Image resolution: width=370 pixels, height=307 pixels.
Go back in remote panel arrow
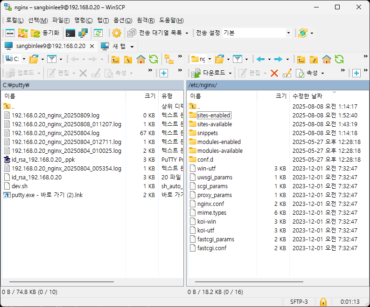click(260, 59)
